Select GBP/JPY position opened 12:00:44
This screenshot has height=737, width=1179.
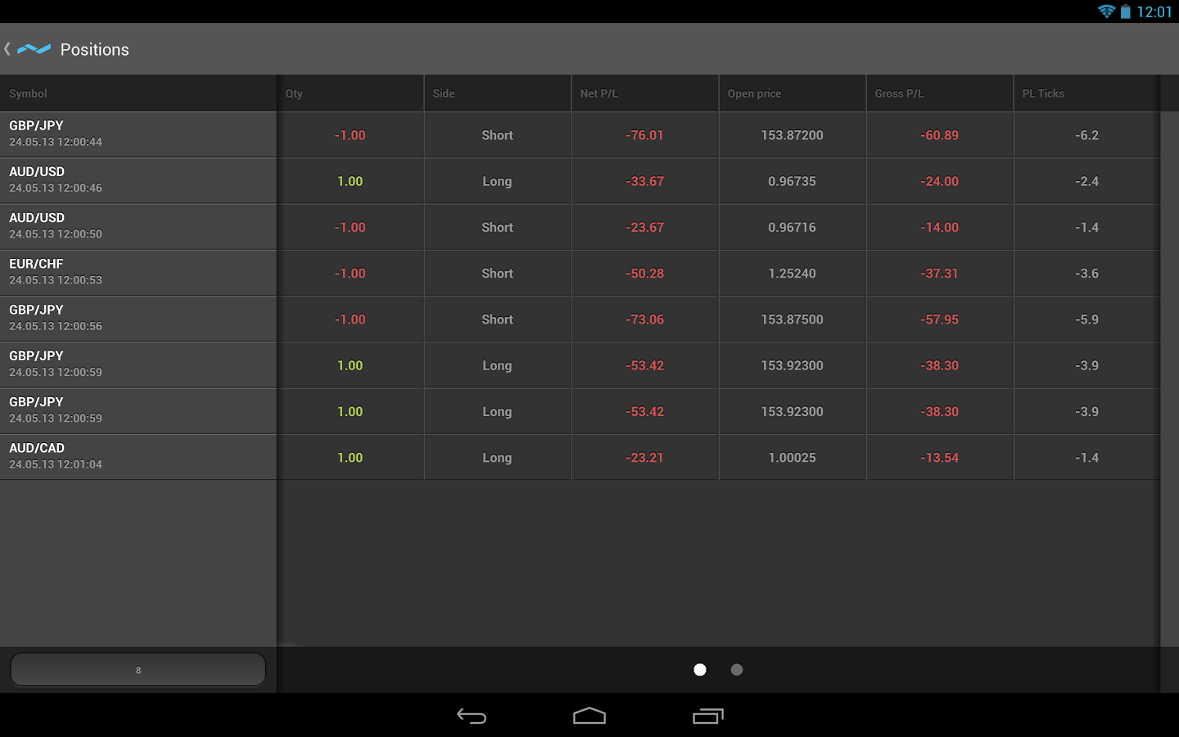[138, 134]
